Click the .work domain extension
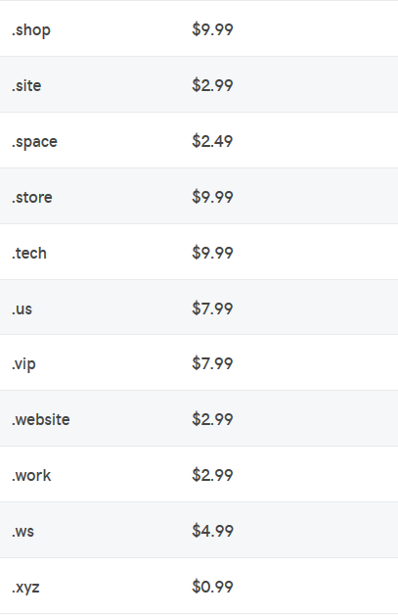The image size is (398, 616). [31, 475]
